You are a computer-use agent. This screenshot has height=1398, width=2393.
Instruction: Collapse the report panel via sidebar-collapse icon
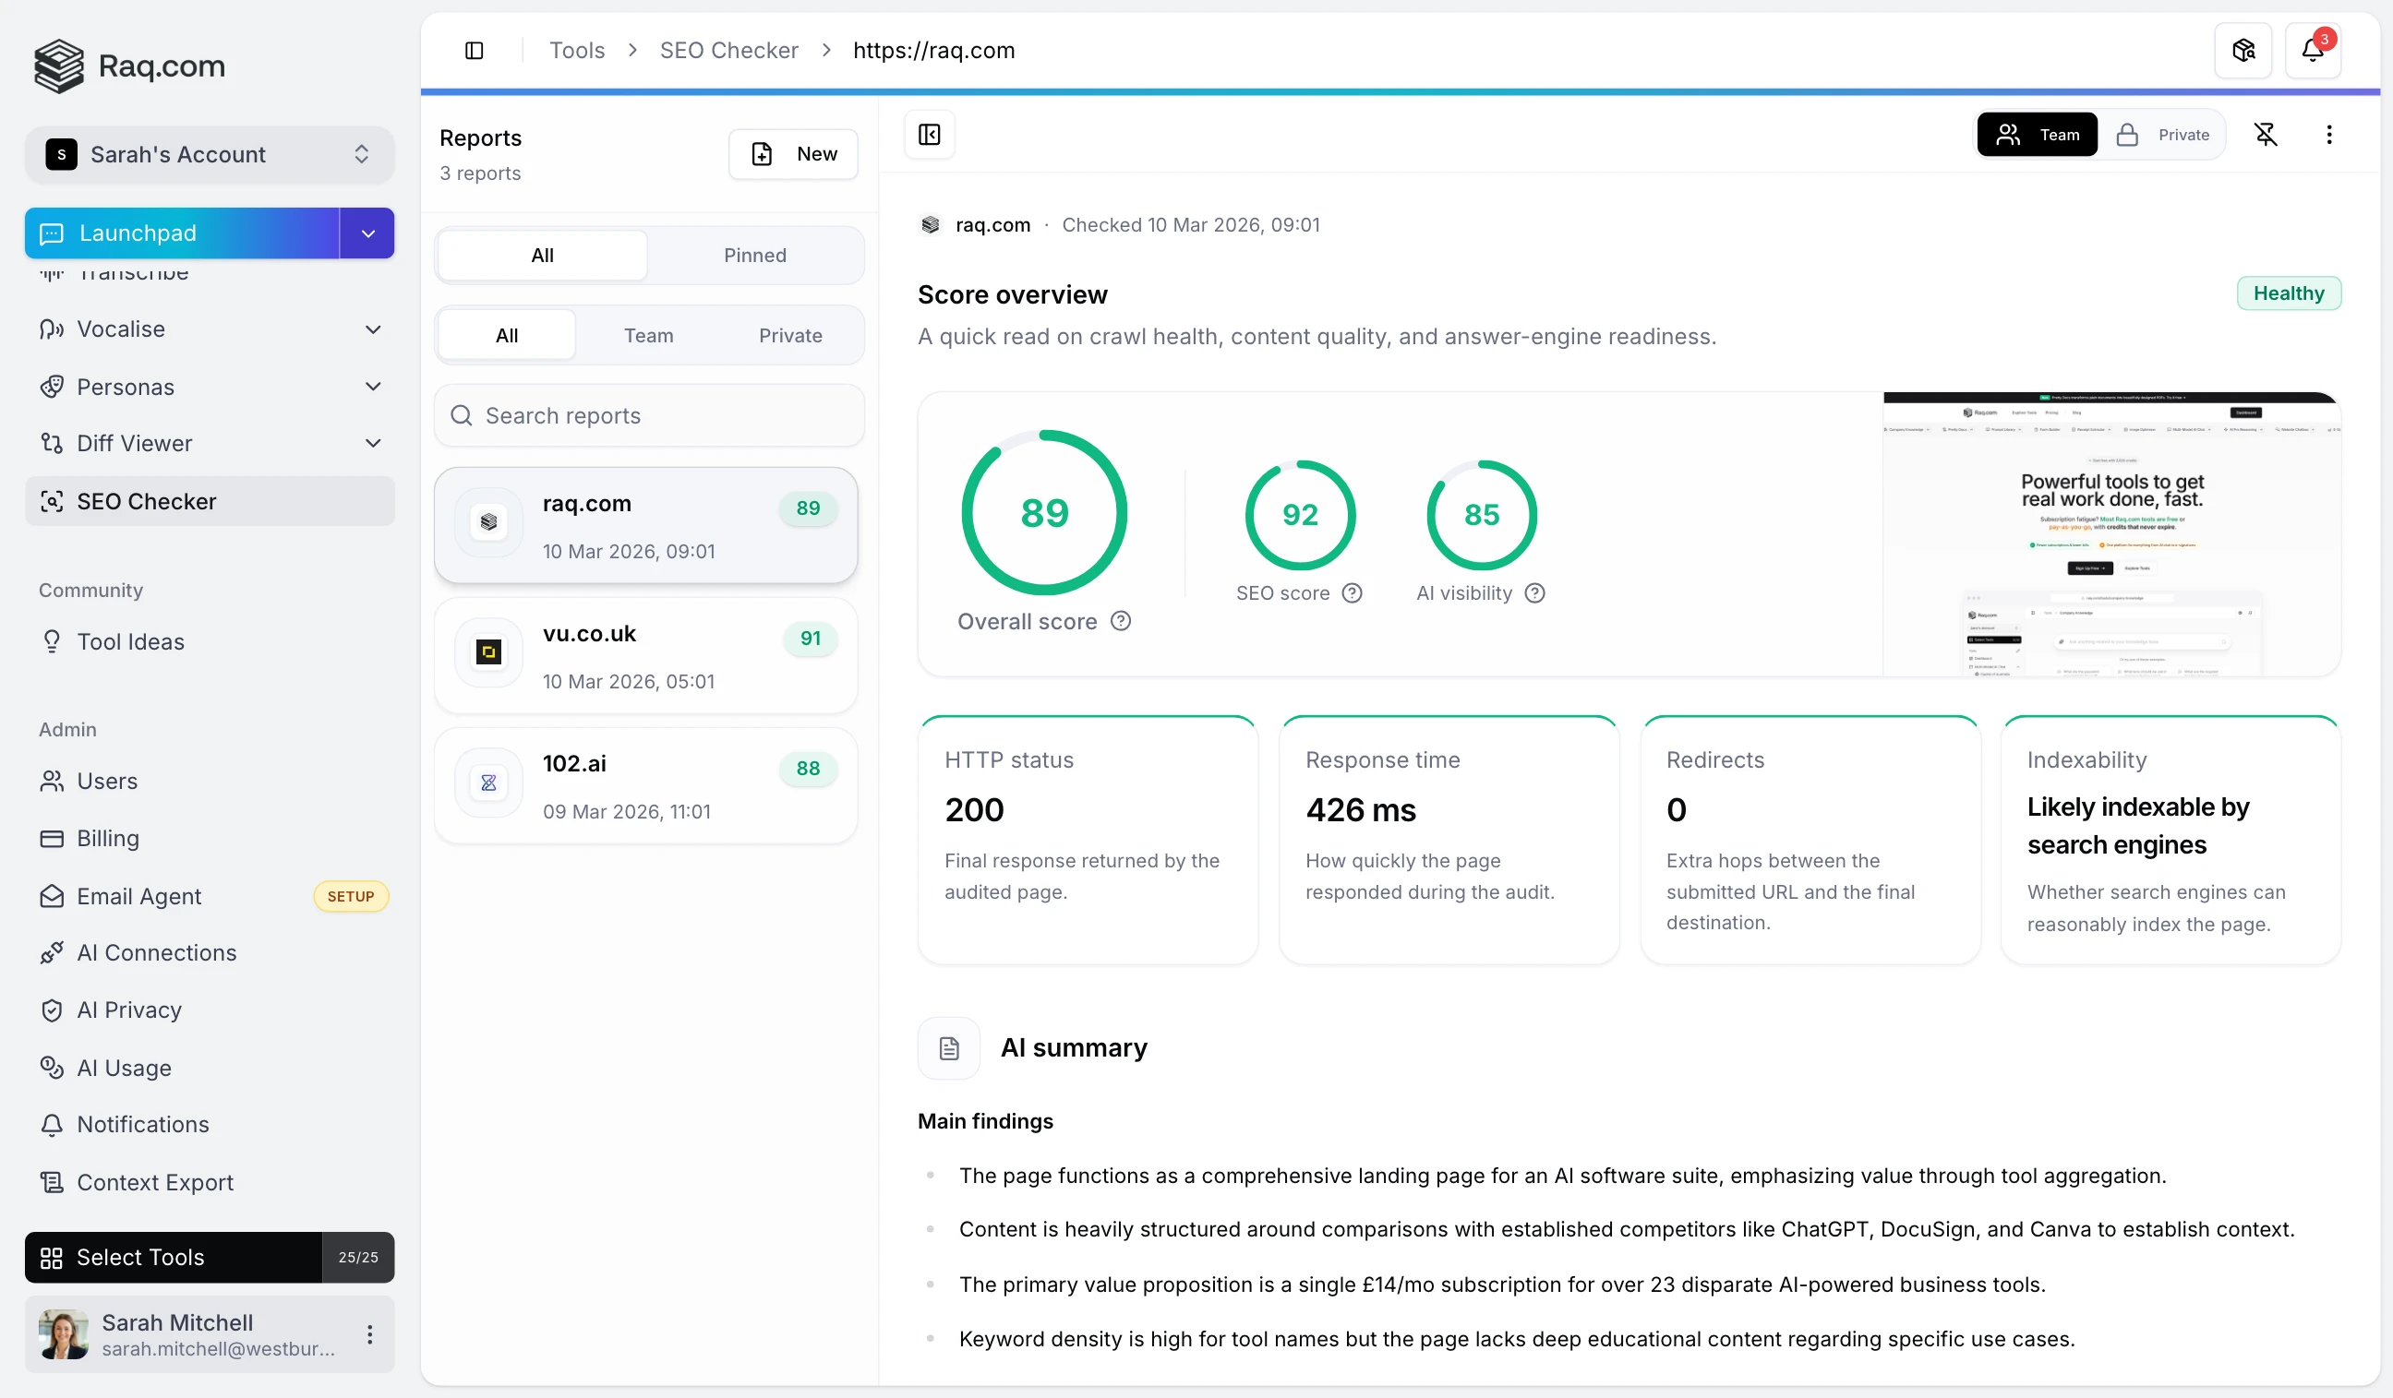929,135
